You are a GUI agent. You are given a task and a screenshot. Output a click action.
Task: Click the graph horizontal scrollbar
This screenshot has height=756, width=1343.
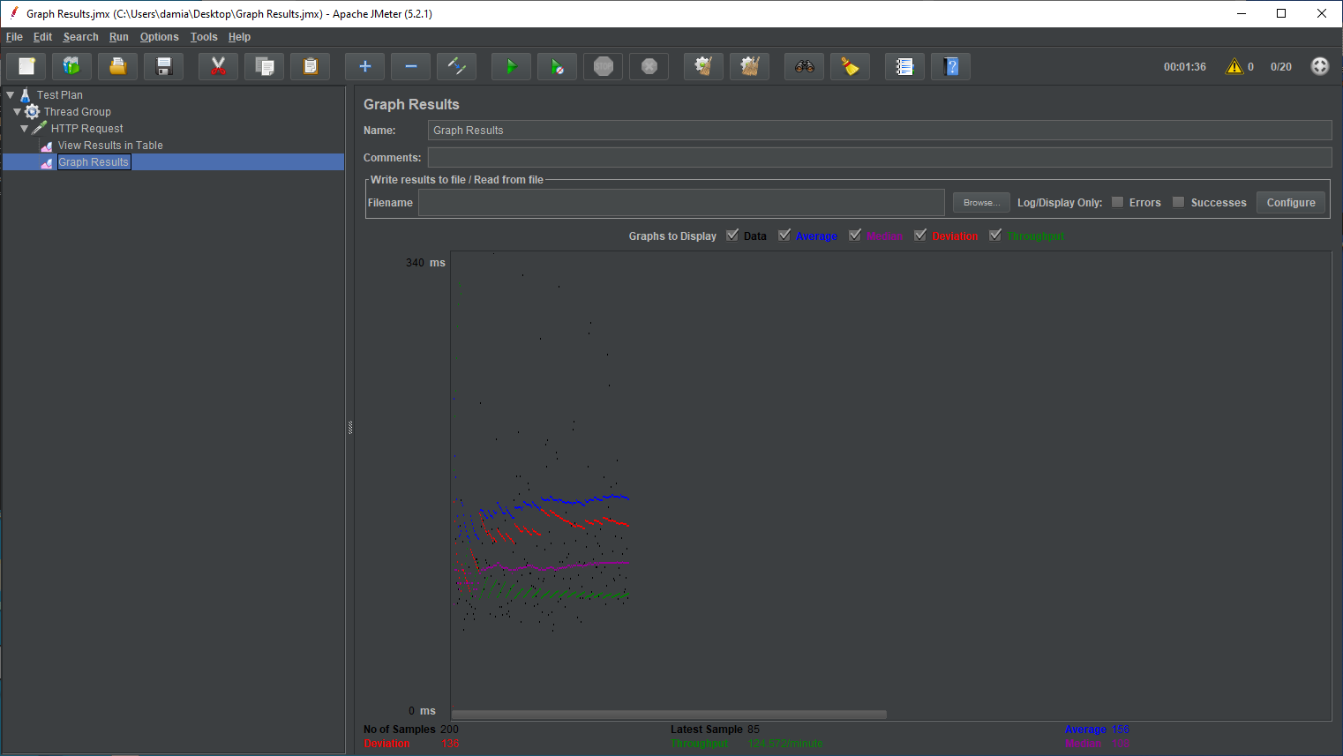(x=669, y=715)
